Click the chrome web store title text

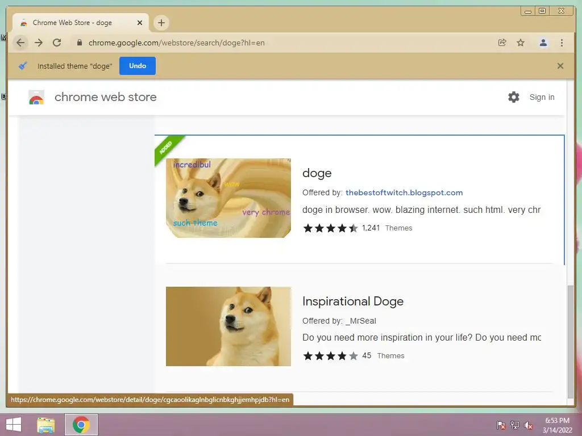click(105, 97)
